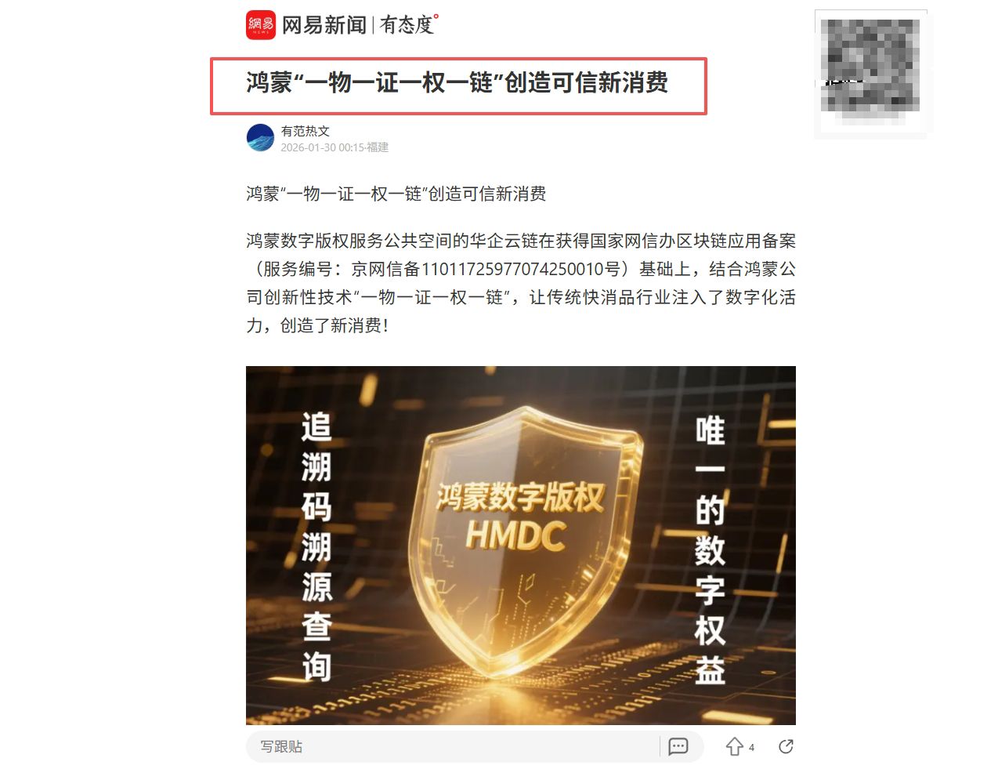Focus the 写跟贴 comment field

453,747
